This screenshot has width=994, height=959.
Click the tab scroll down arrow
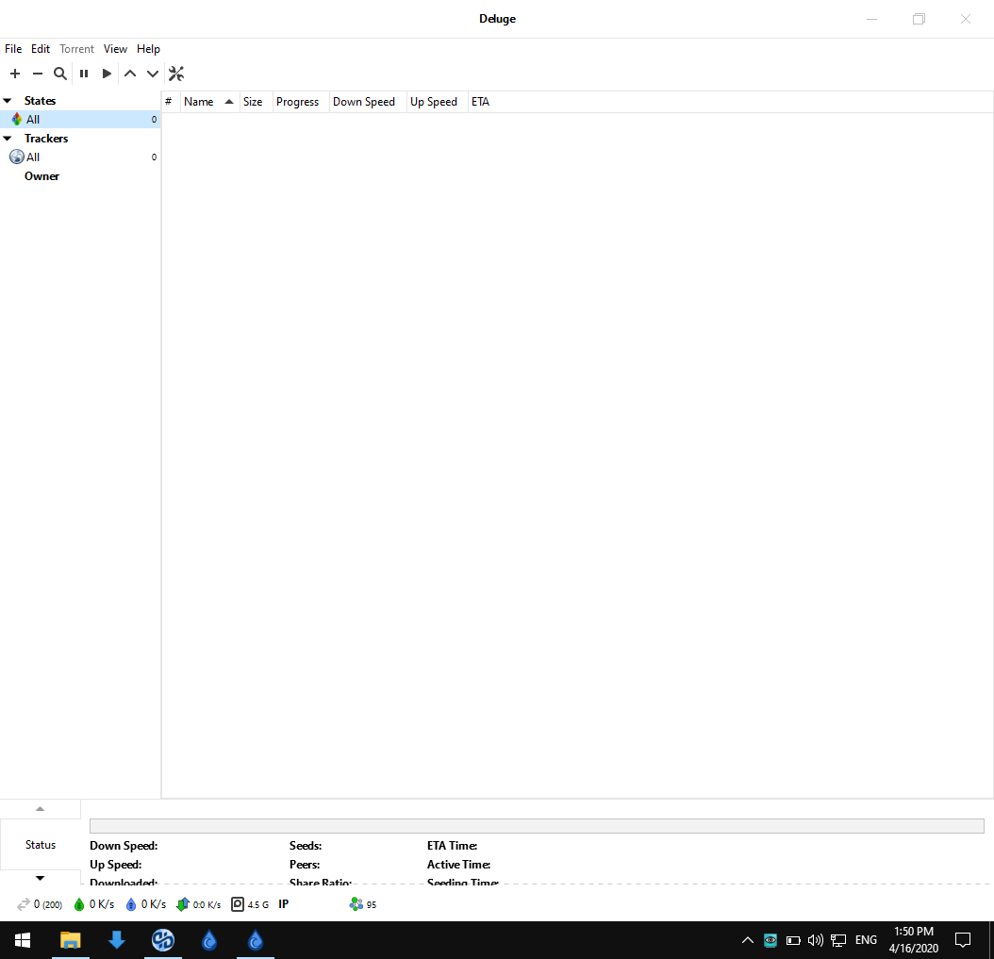pos(40,878)
